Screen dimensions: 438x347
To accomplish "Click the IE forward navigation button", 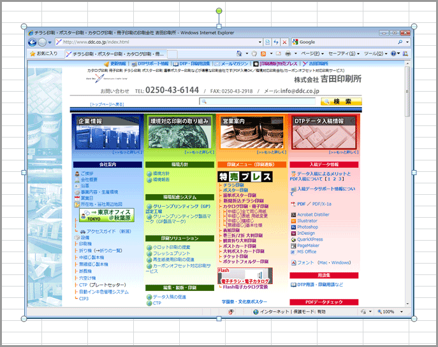I will (42, 43).
